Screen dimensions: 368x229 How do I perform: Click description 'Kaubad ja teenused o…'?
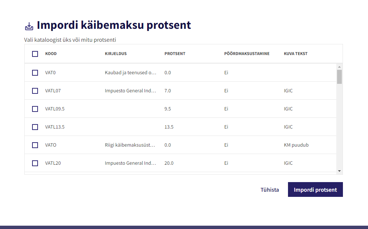click(131, 73)
